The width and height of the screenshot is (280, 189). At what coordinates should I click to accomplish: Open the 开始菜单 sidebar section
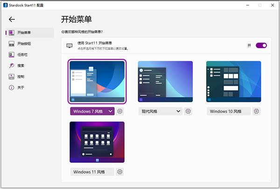pyautogui.click(x=24, y=33)
